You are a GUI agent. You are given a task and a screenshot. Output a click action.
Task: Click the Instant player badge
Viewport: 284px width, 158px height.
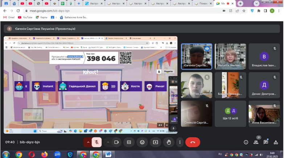click(44, 86)
